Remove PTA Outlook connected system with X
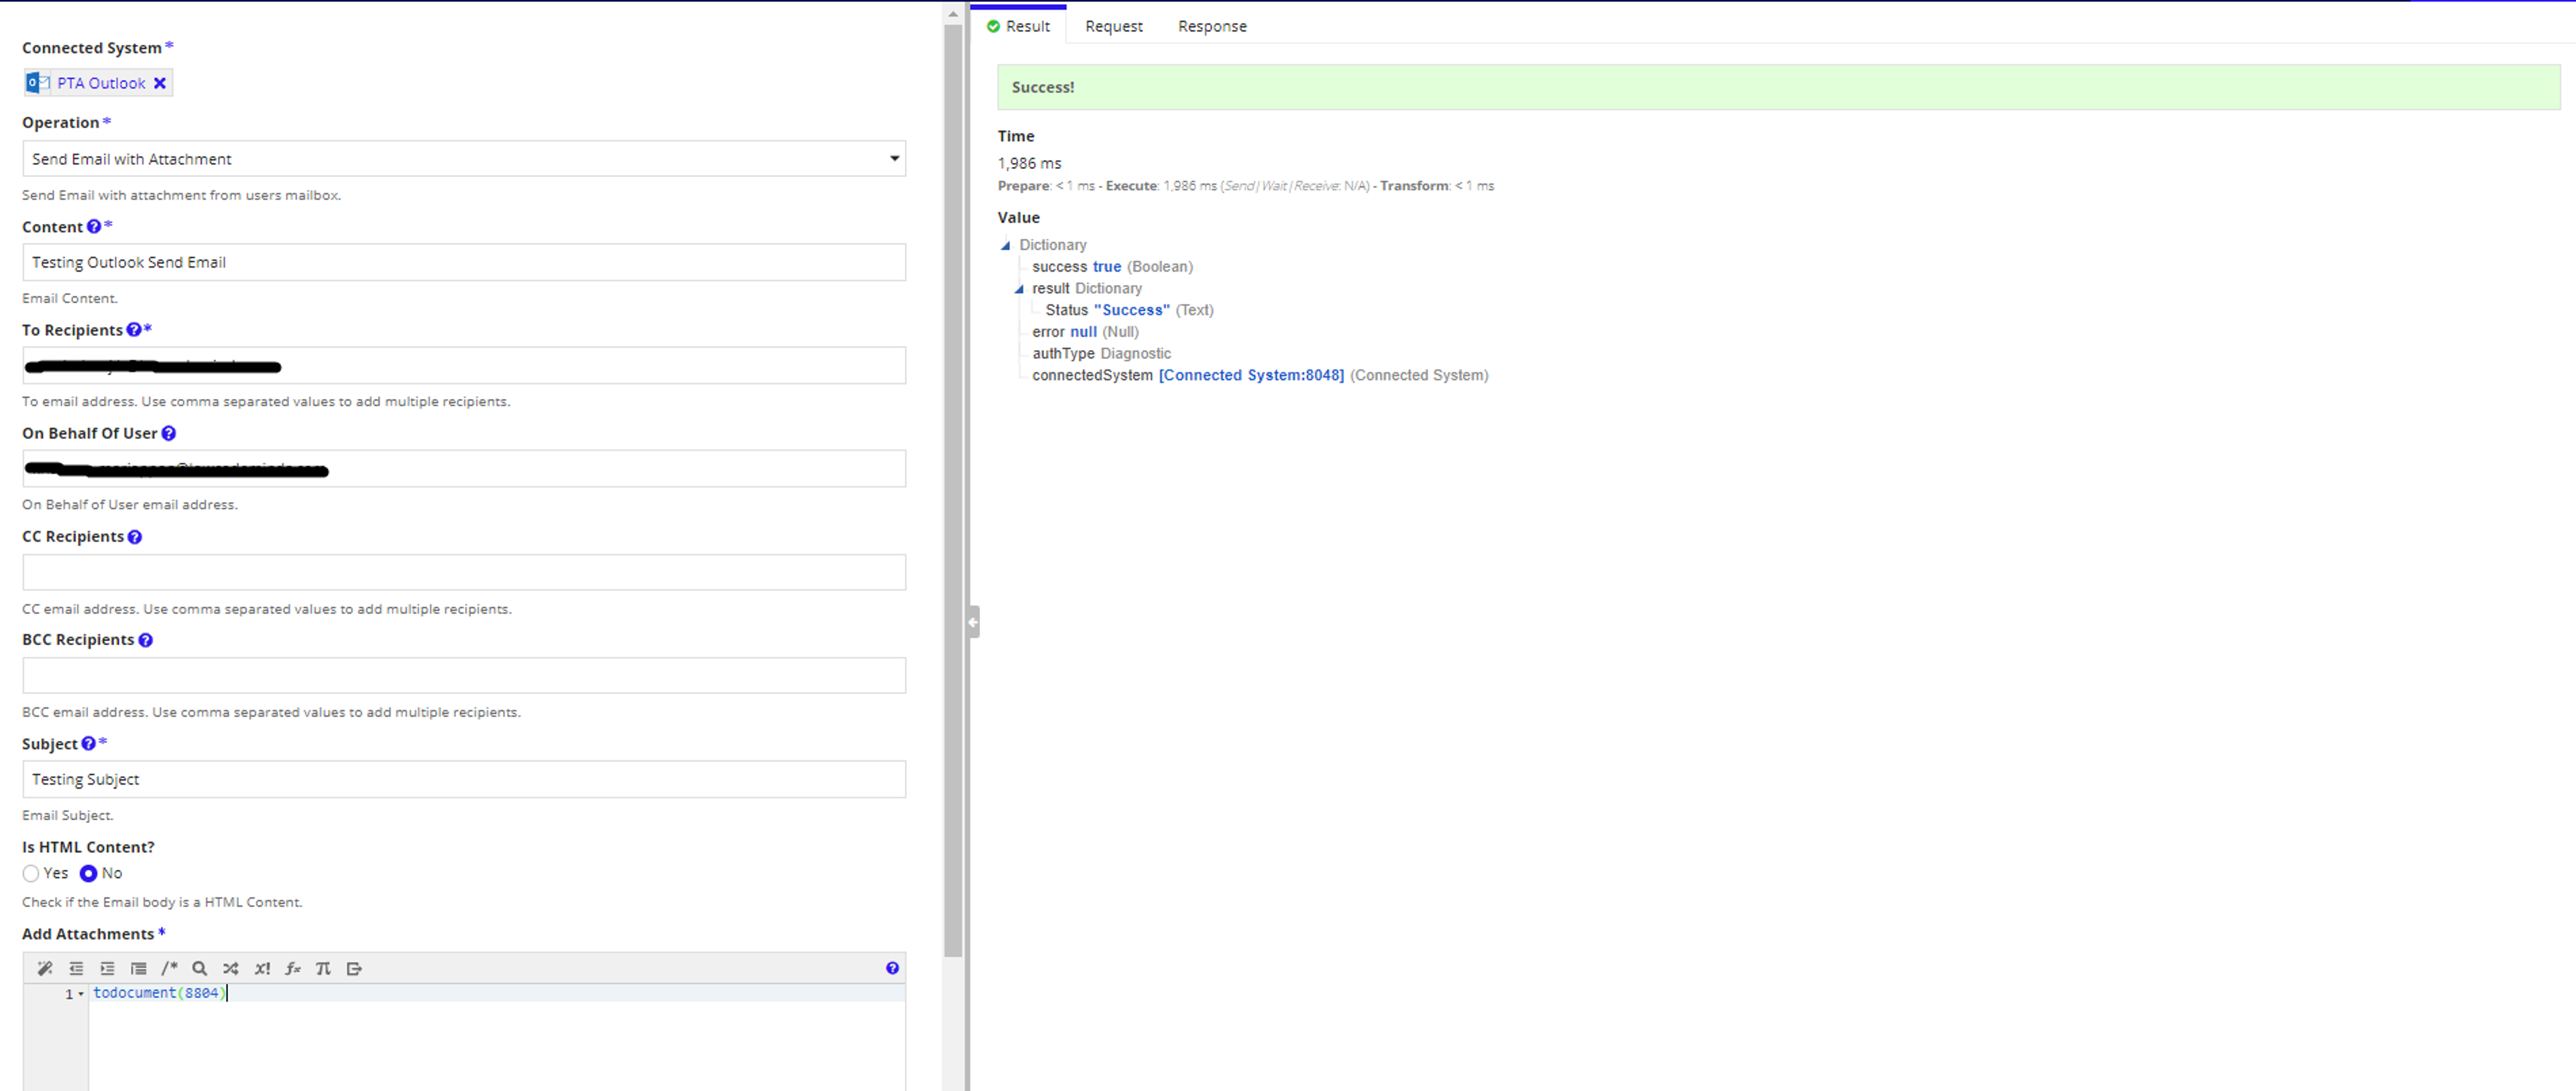 point(160,83)
